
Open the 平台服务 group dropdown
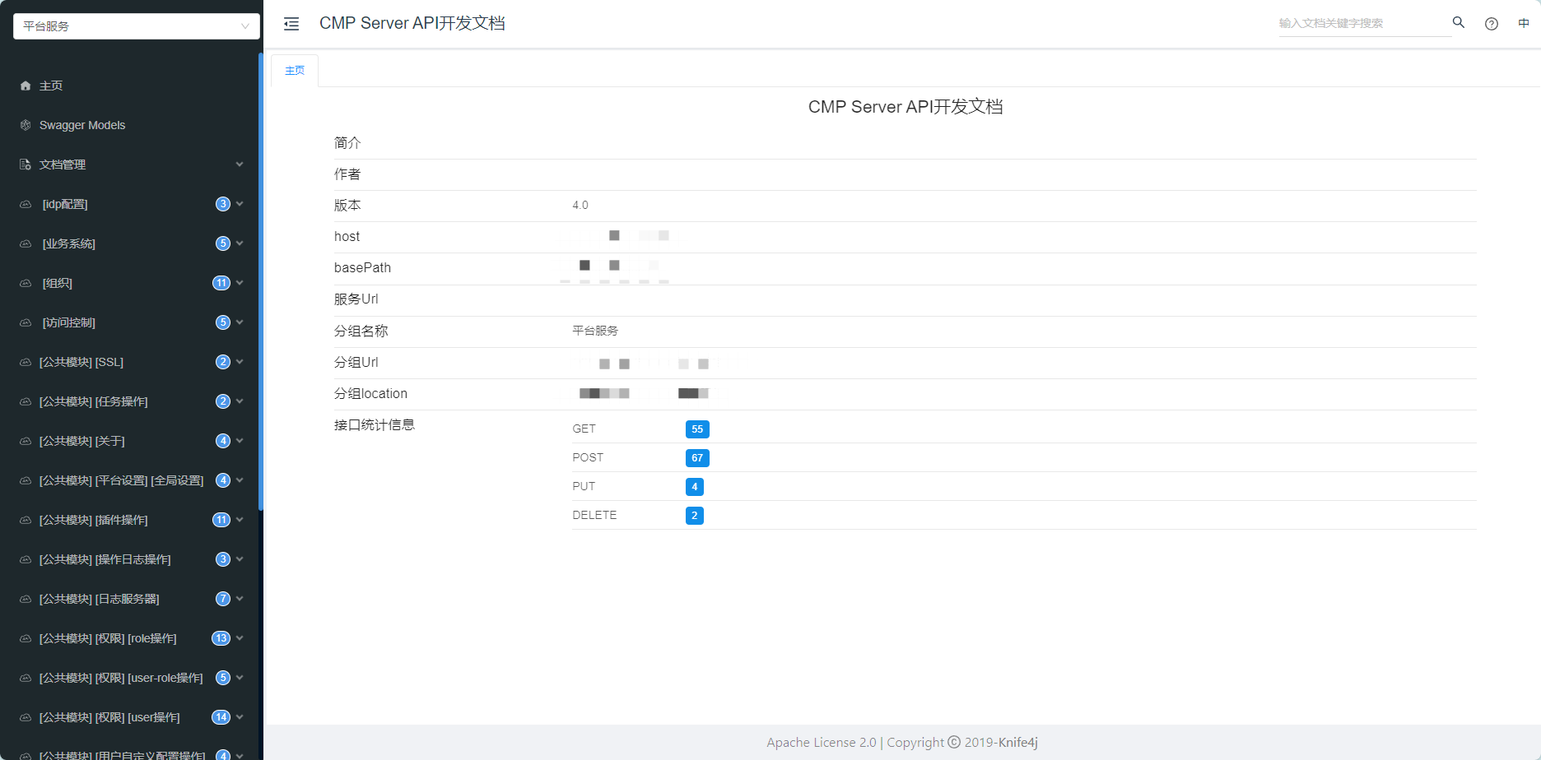[136, 26]
